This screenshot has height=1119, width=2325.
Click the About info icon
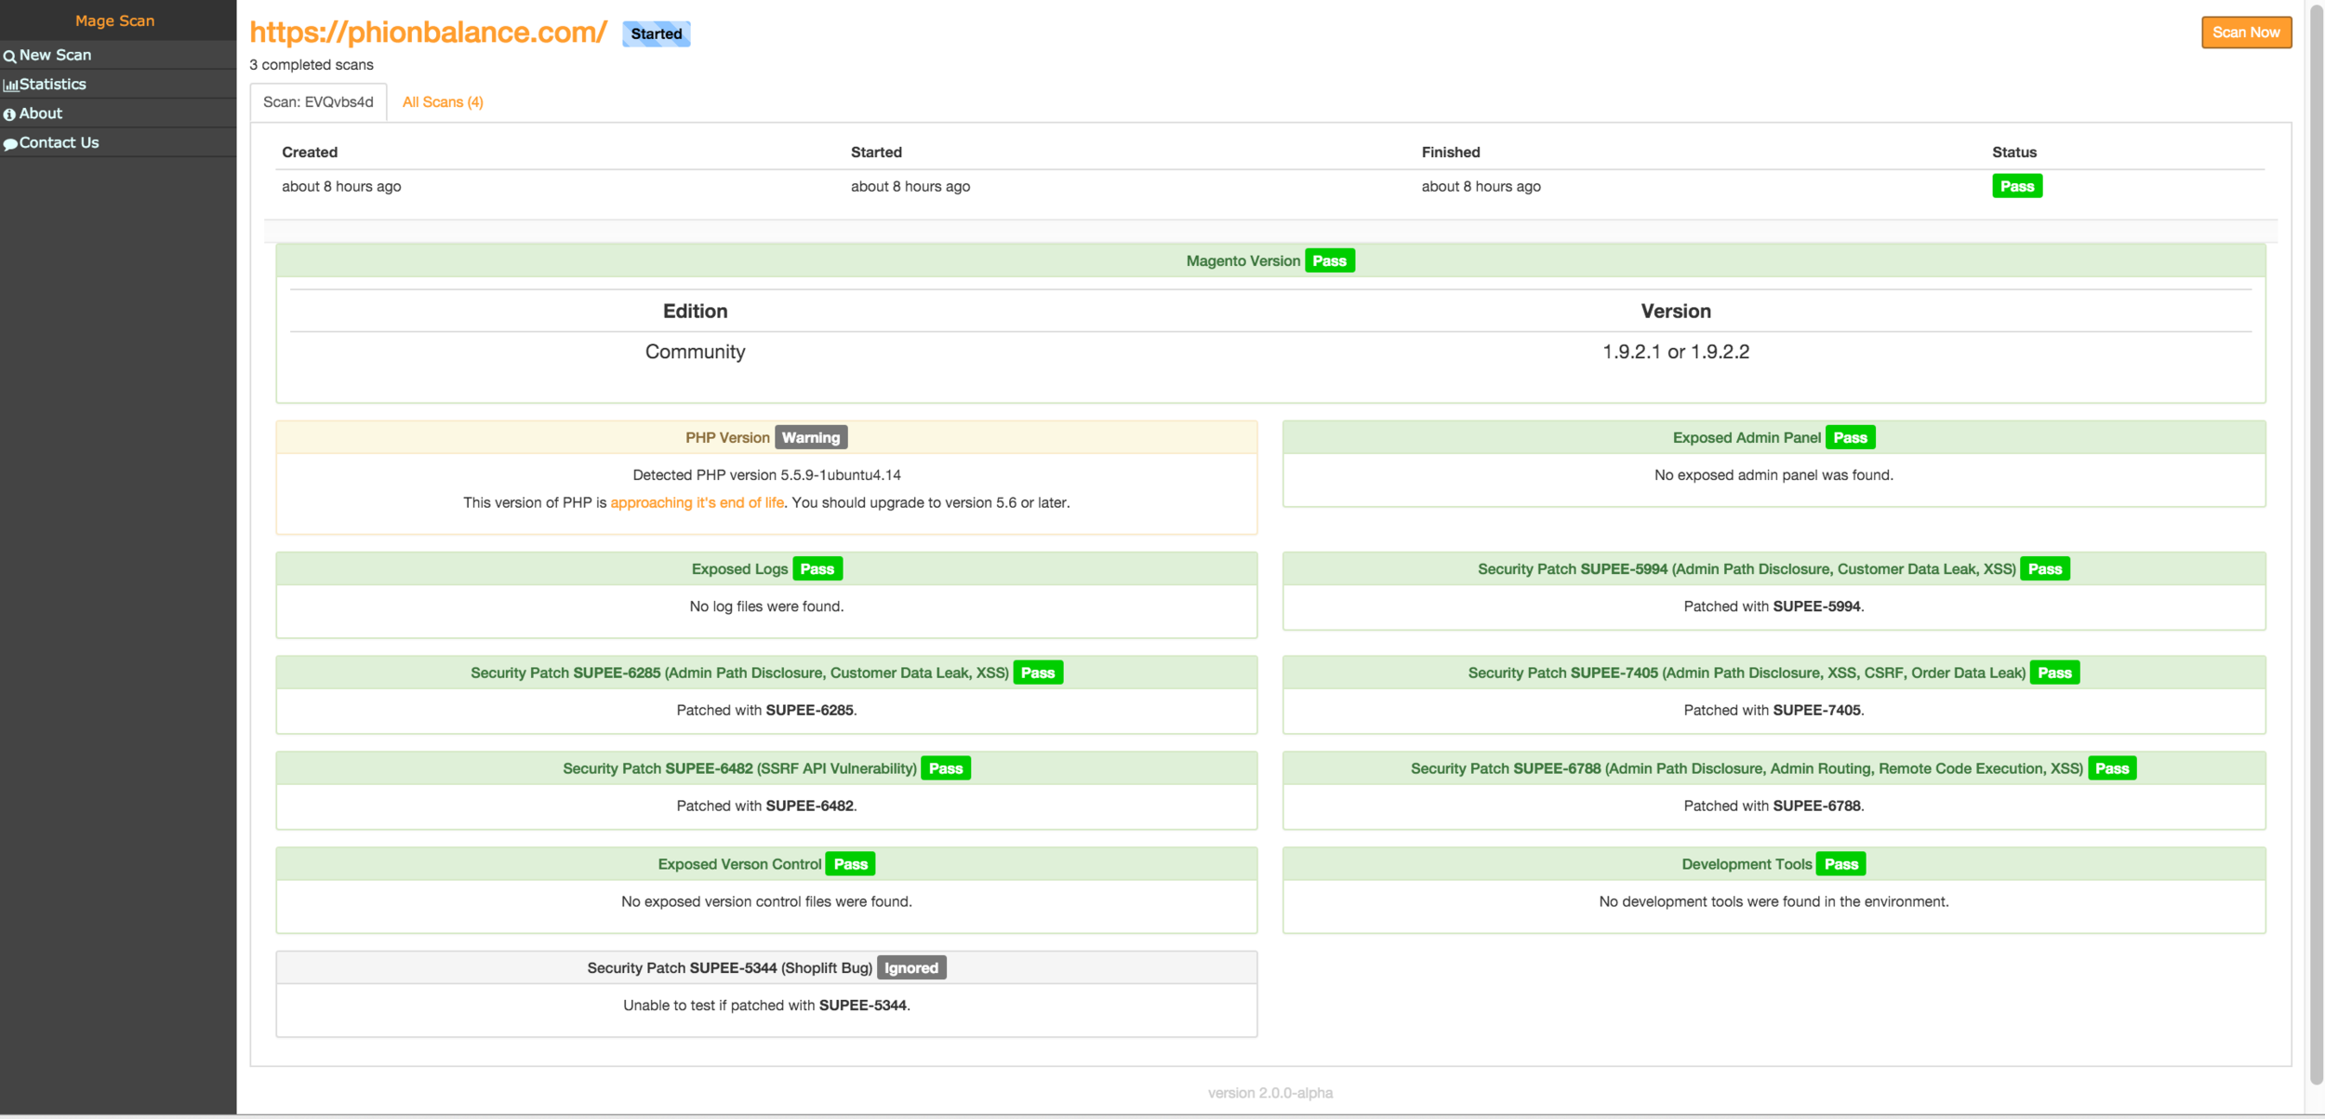coord(9,114)
